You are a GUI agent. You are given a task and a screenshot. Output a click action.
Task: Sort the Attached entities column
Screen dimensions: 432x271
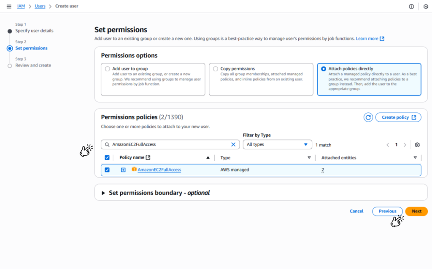click(415, 158)
